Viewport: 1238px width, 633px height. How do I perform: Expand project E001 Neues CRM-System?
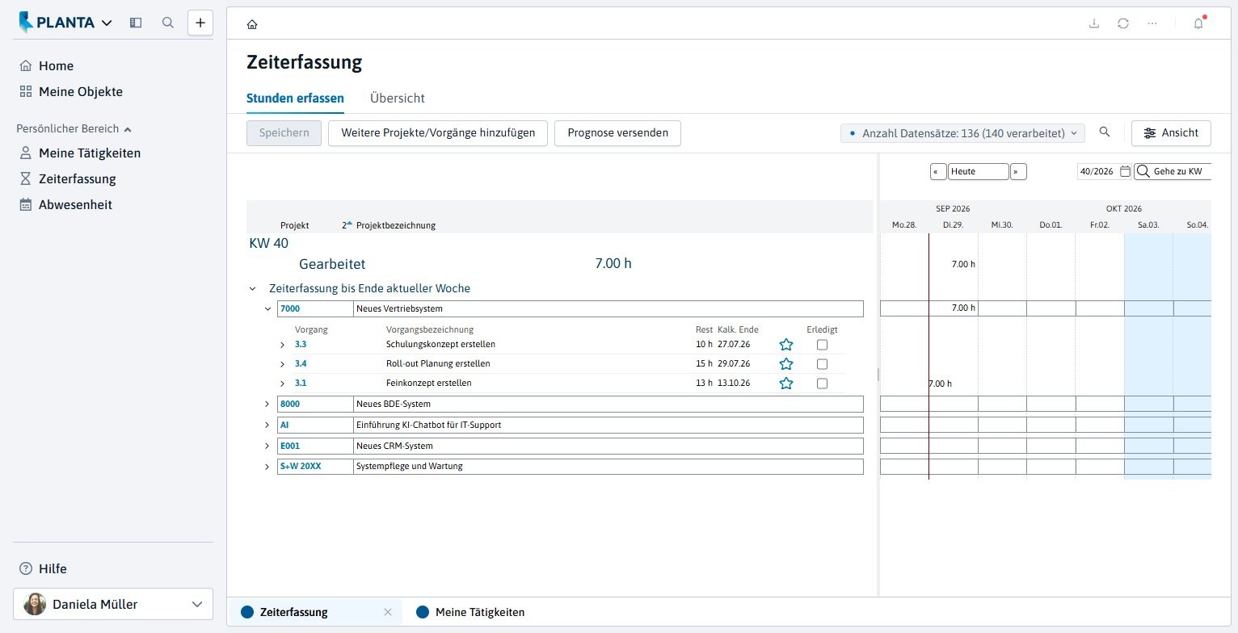[267, 446]
